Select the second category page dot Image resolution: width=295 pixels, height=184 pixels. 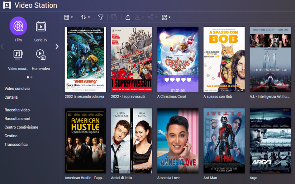(x=31, y=77)
